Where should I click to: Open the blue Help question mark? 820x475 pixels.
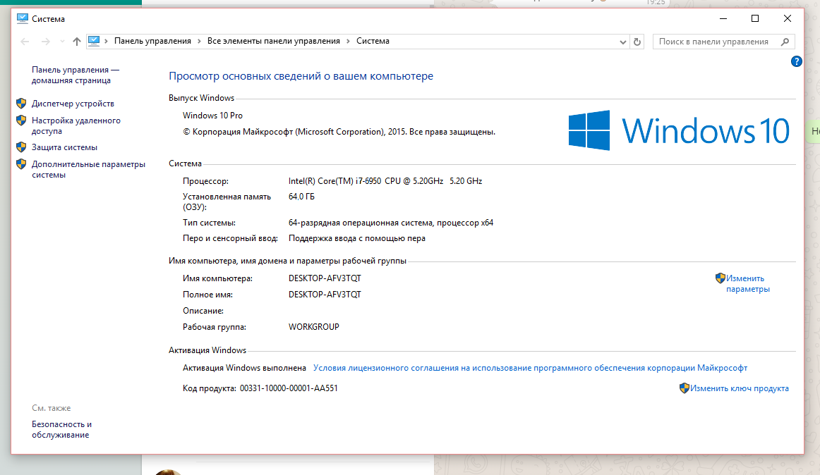(x=796, y=61)
